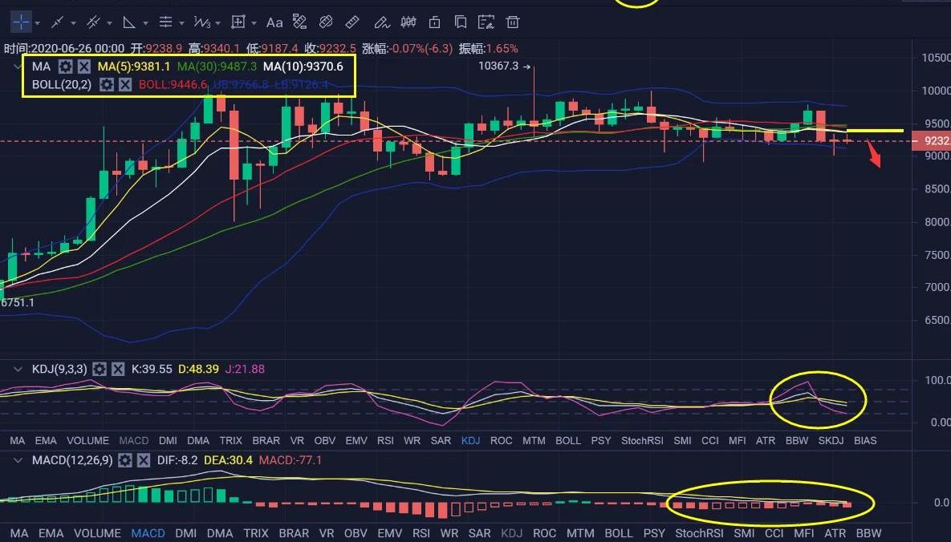The height and width of the screenshot is (542, 951).
Task: Switch KDJ panel row to RSI
Action: [385, 441]
